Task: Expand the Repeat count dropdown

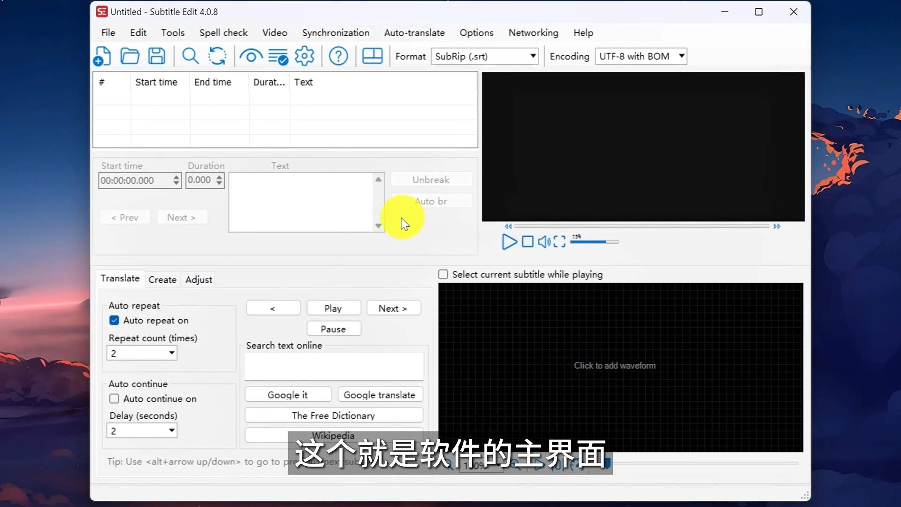Action: pos(172,353)
